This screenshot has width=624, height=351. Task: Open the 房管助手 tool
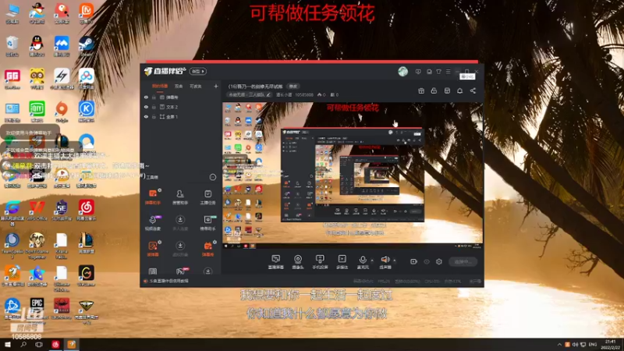click(180, 197)
